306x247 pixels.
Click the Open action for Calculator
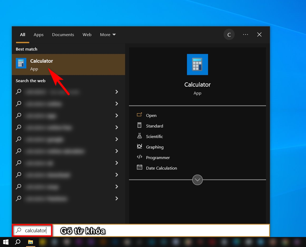(x=151, y=115)
